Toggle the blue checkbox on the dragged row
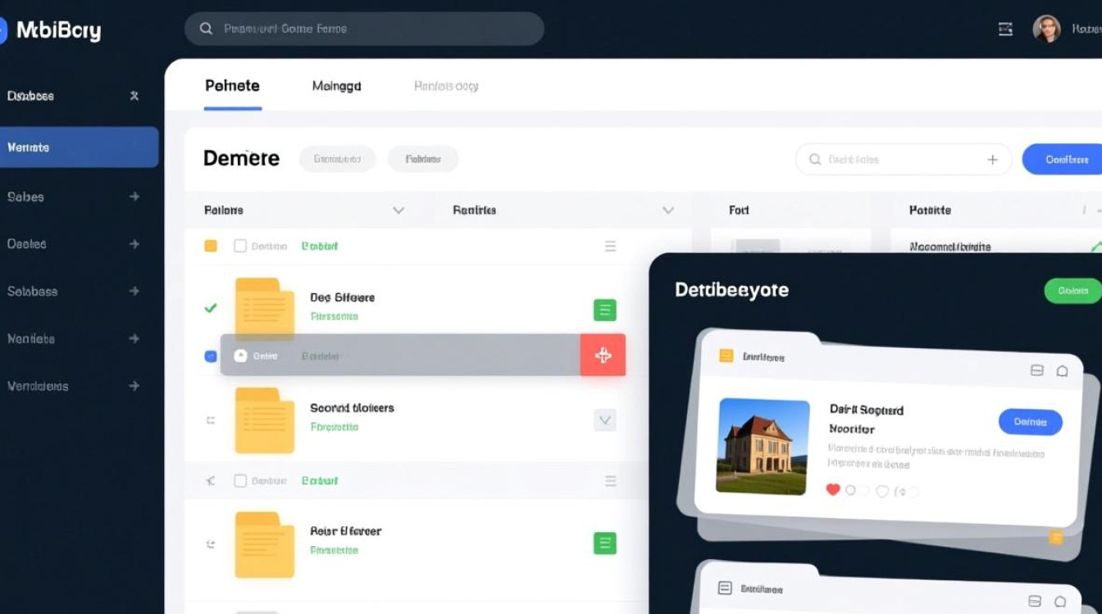This screenshot has height=614, width=1102. pyautogui.click(x=210, y=356)
